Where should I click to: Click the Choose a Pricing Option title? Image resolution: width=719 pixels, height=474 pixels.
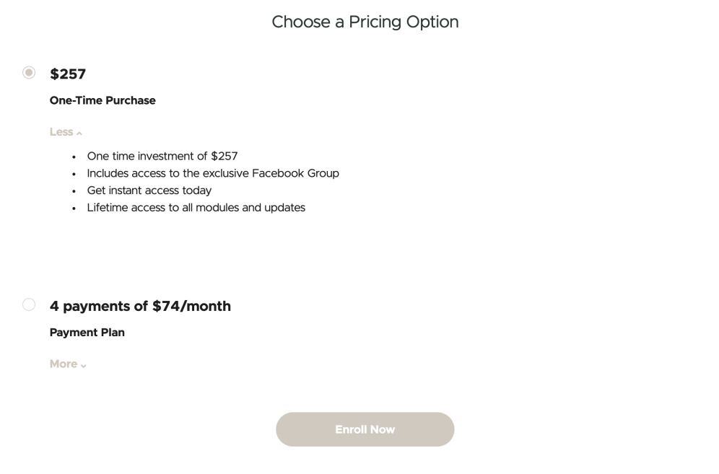(365, 22)
